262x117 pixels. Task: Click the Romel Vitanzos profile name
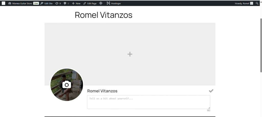[x=102, y=91]
